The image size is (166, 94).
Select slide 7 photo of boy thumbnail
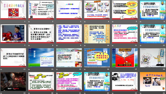pyautogui.click(x=13, y=34)
